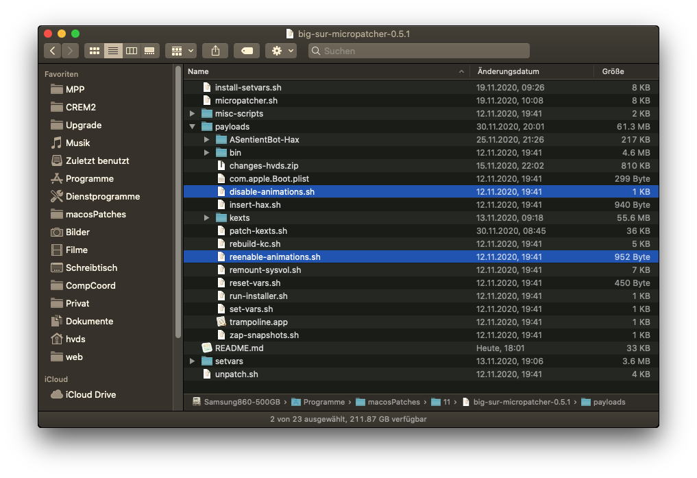Focus the Suchen search field
The height and width of the screenshot is (478, 697).
tap(419, 51)
